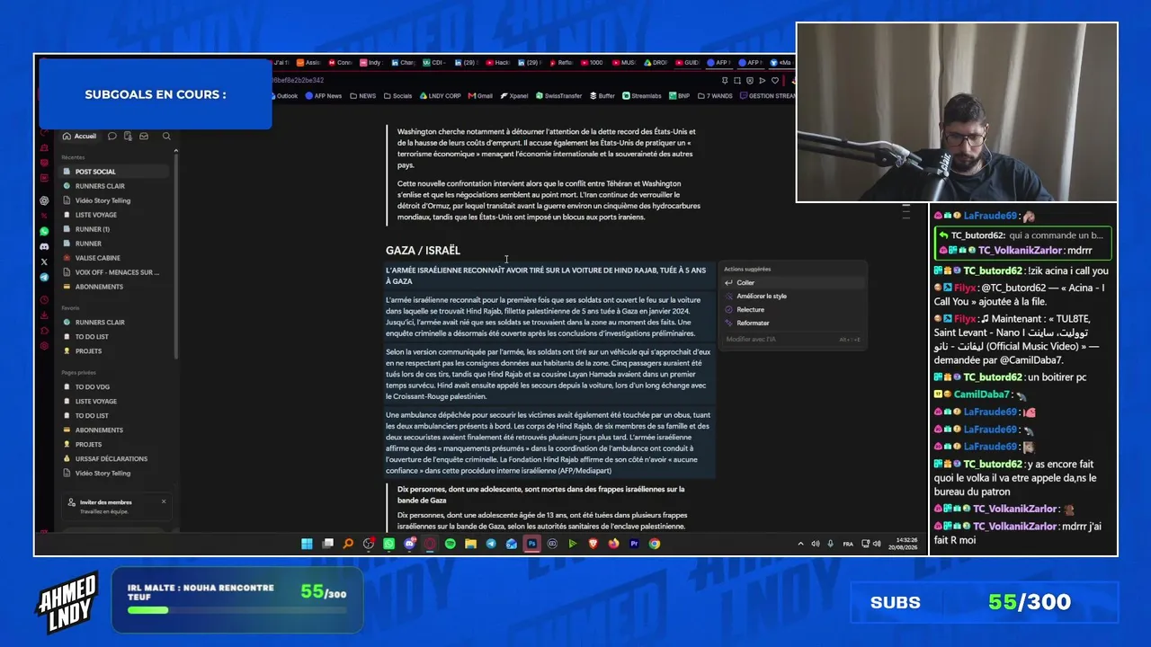Open File Explorer from the taskbar
The width and height of the screenshot is (1151, 647).
[470, 544]
